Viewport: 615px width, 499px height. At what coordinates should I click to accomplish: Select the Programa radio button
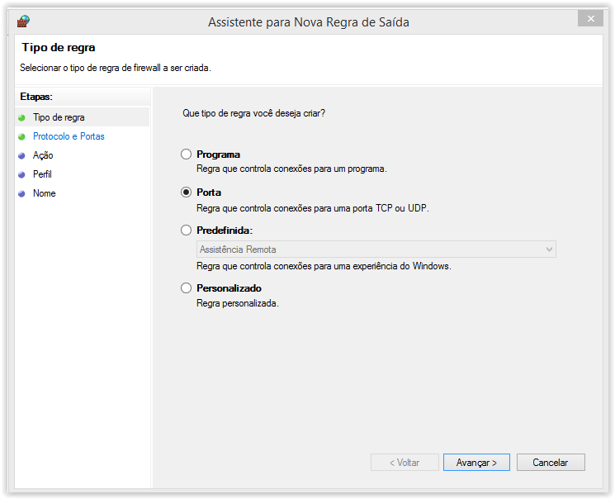pyautogui.click(x=186, y=154)
